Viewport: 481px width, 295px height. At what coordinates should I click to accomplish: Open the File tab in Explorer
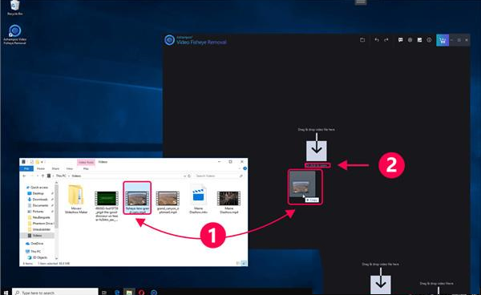(26, 168)
